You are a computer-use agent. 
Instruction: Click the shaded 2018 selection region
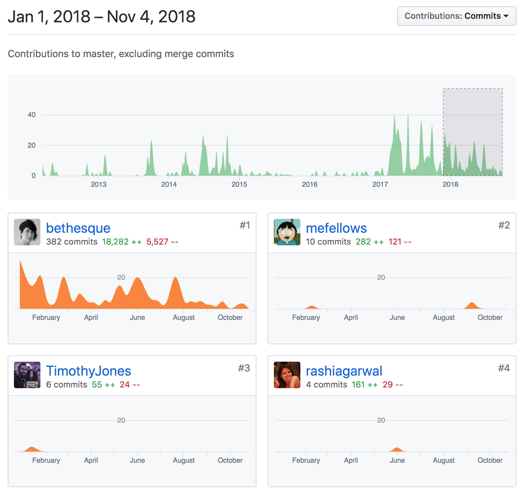click(473, 132)
